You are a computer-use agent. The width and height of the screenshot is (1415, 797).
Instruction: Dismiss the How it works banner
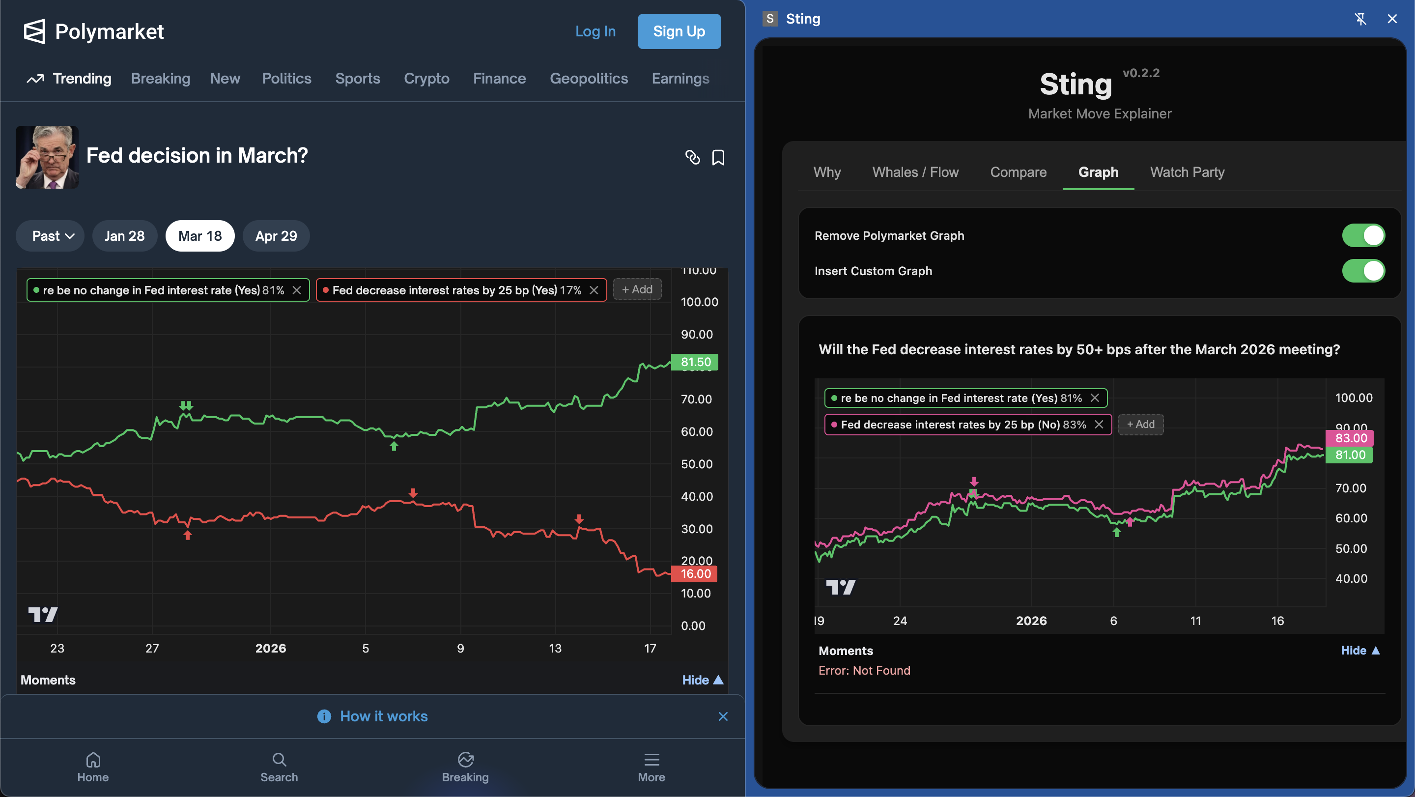tap(723, 716)
